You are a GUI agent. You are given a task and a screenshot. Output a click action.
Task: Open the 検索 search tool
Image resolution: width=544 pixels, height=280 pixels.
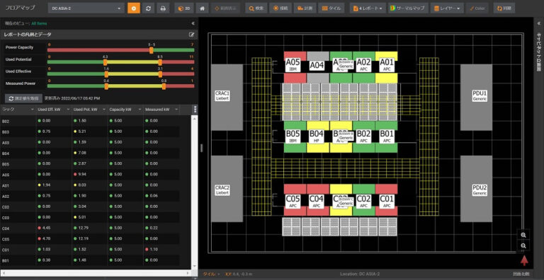256,8
